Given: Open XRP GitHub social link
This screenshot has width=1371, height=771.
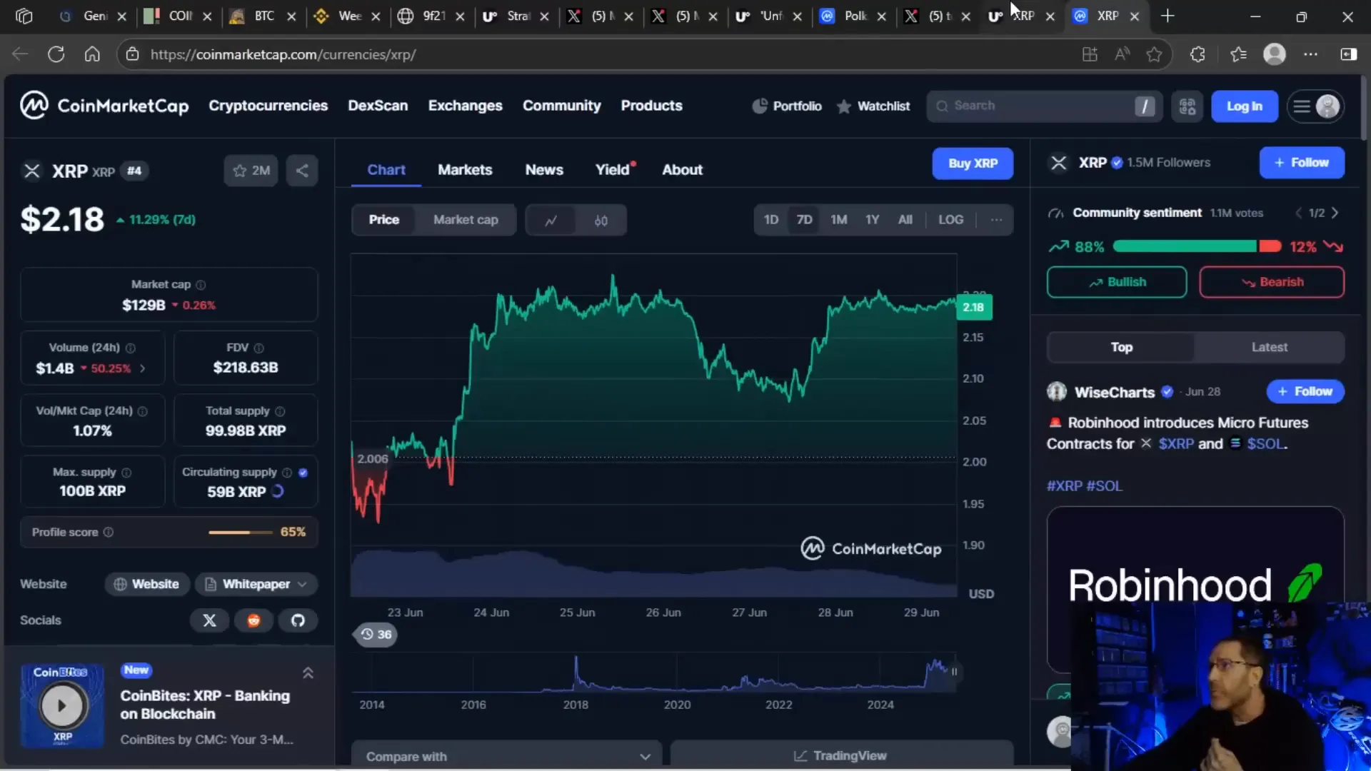Looking at the screenshot, I should [x=298, y=620].
